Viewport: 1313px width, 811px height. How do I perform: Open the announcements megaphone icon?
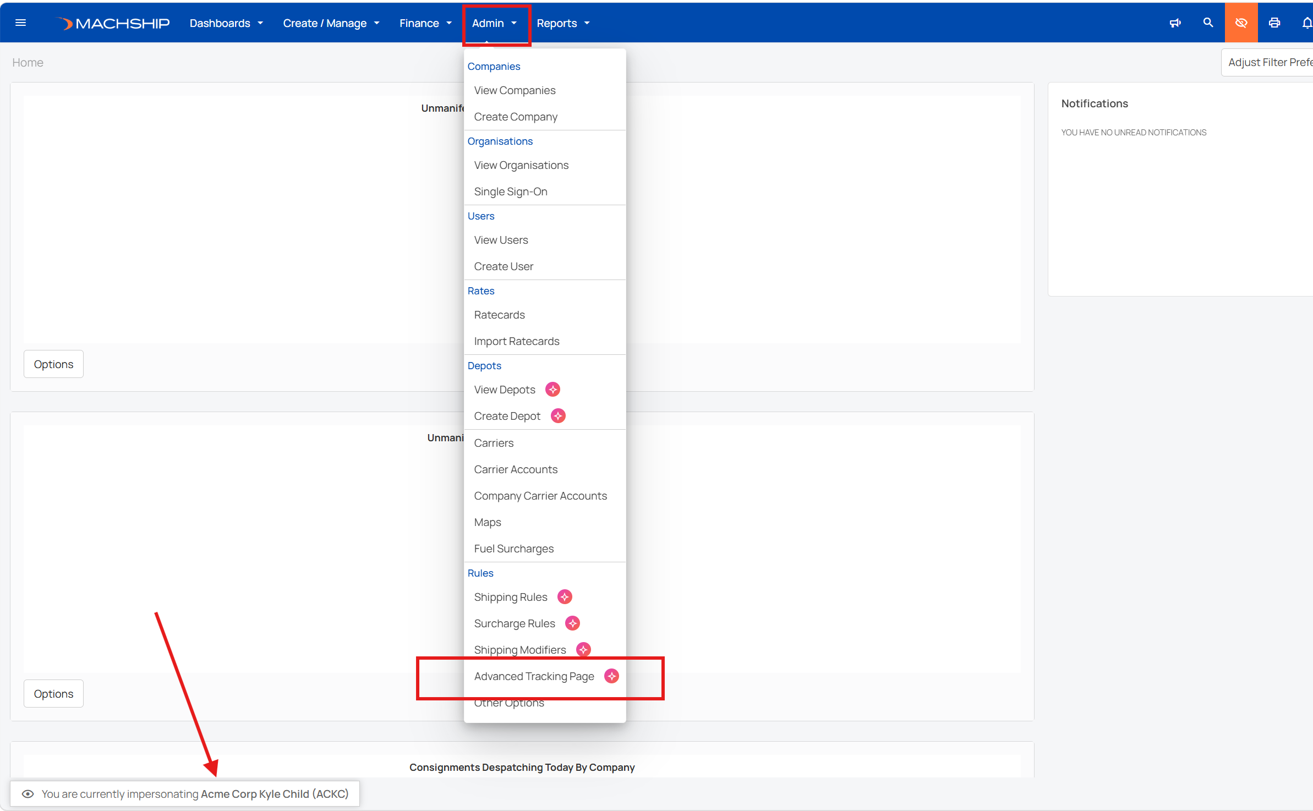1175,23
